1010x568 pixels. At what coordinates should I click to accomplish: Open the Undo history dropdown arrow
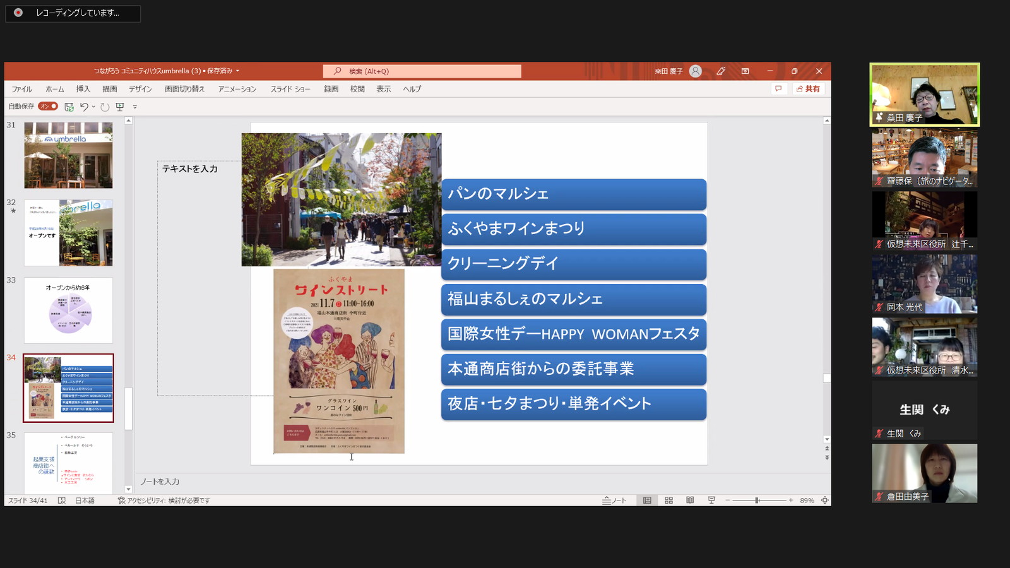click(93, 107)
